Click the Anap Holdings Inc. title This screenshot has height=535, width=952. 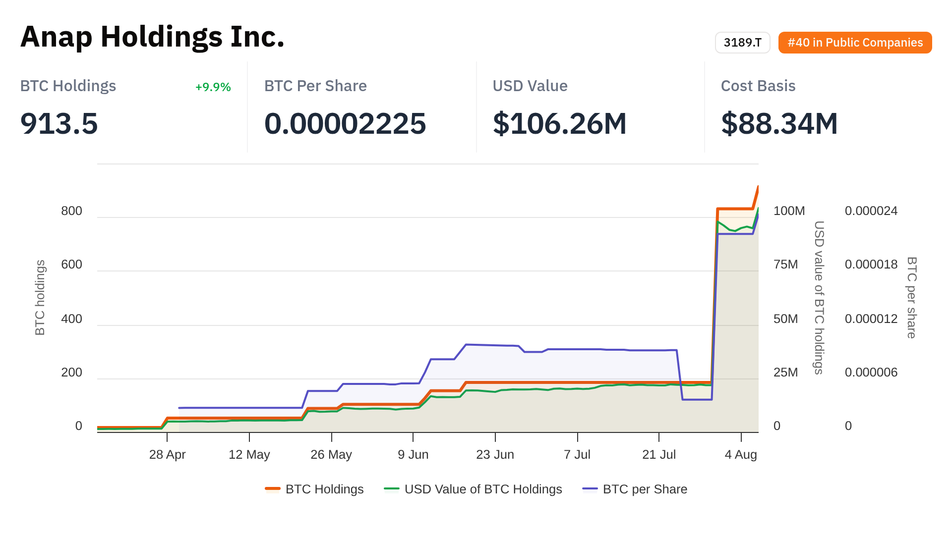click(152, 37)
